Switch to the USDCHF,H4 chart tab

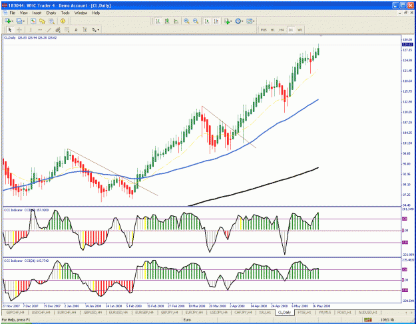coord(41,312)
